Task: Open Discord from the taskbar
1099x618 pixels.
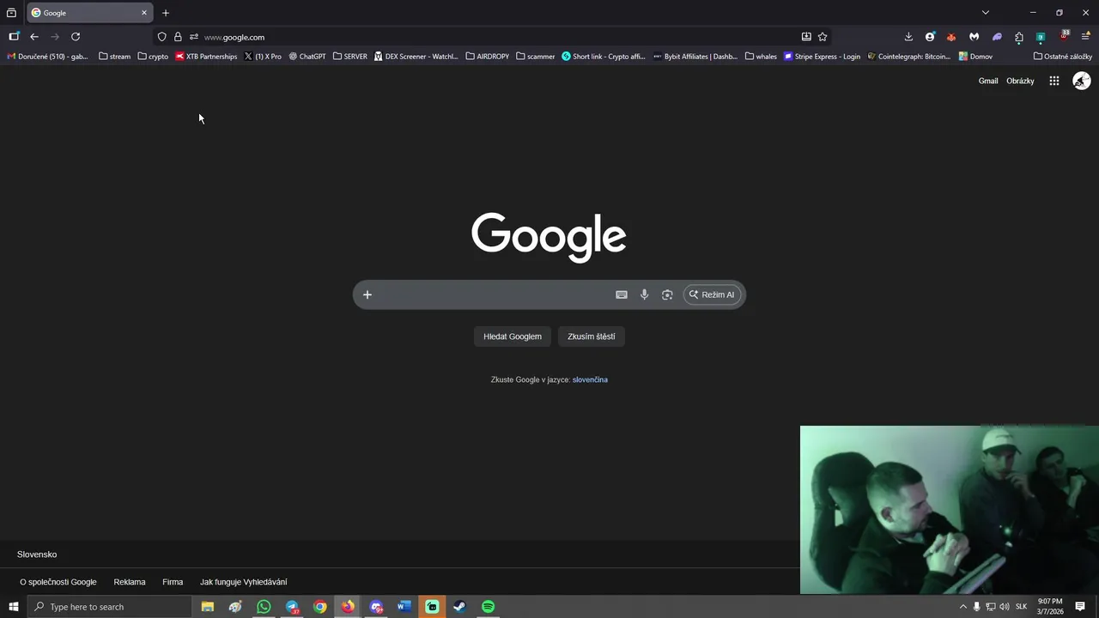Action: (x=376, y=607)
